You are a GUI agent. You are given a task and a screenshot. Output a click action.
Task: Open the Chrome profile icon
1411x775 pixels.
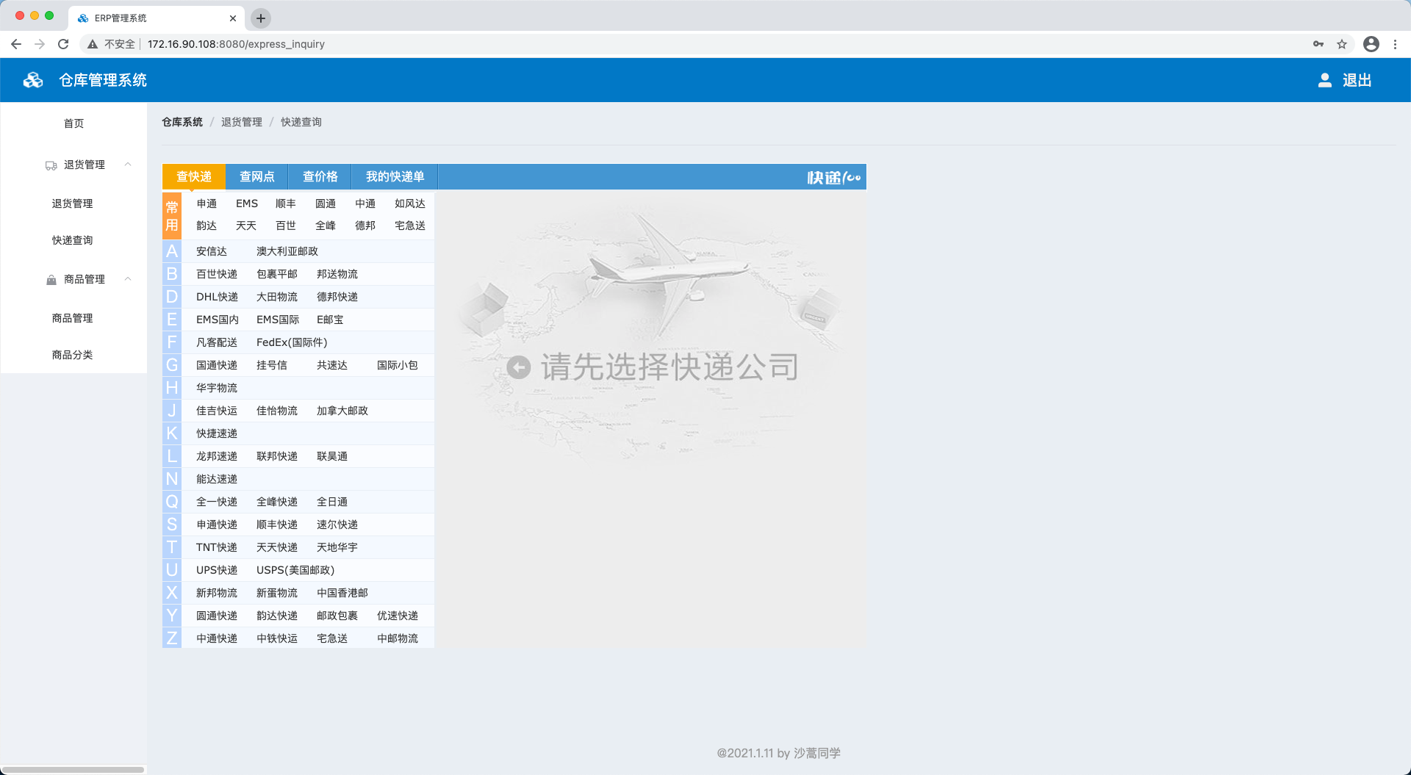point(1371,44)
